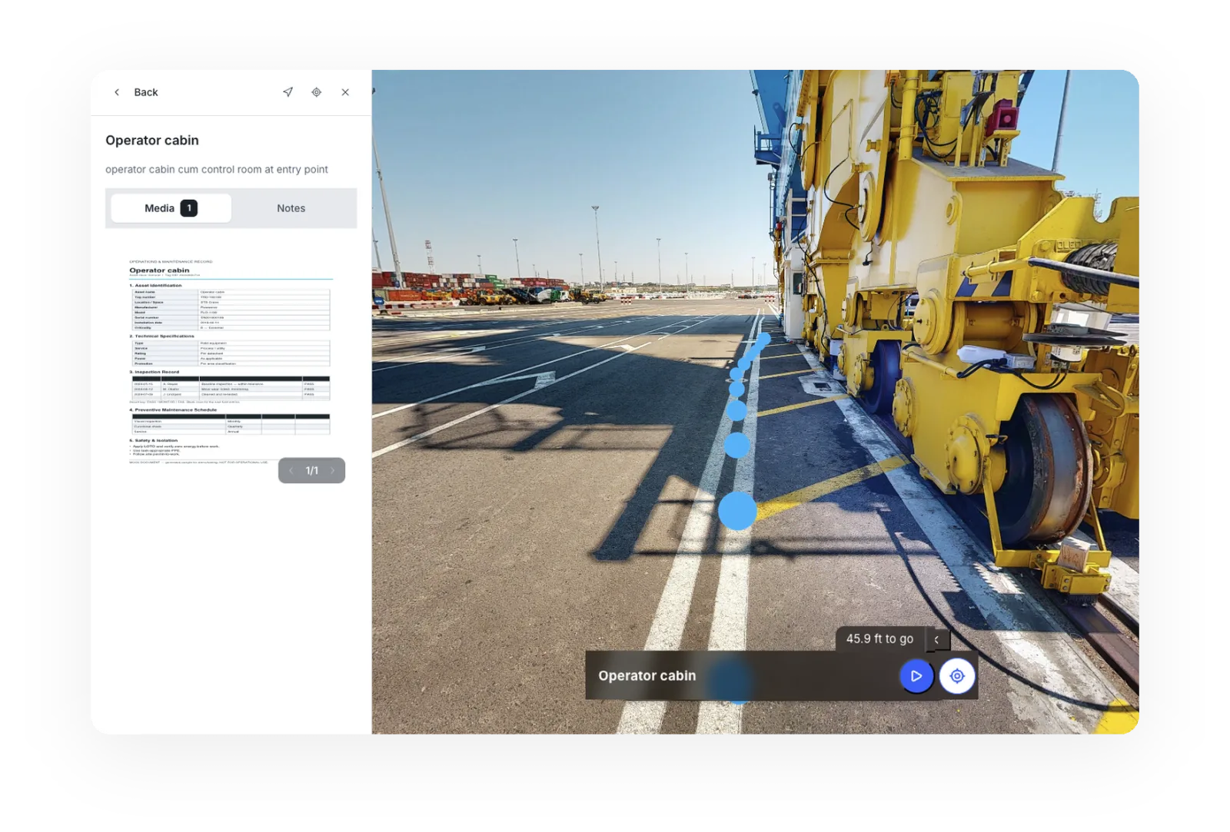Click the 1/1 page indicator
1230x832 pixels.
(x=311, y=470)
